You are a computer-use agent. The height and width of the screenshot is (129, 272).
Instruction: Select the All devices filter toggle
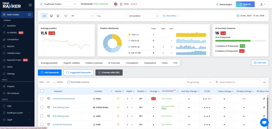click(44, 16)
